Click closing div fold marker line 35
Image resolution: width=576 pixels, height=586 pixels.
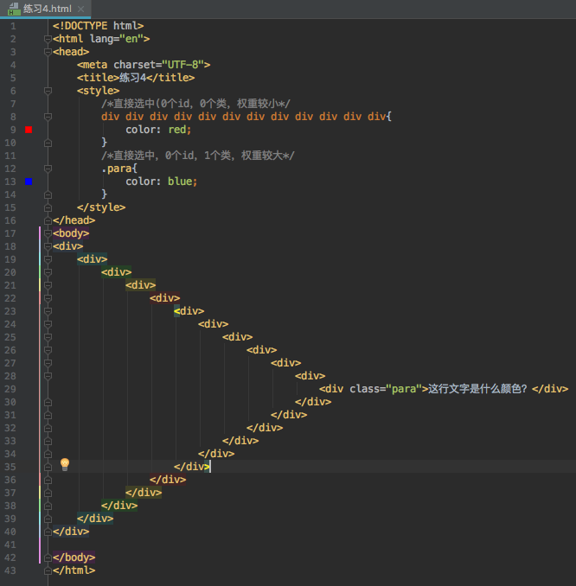point(48,467)
